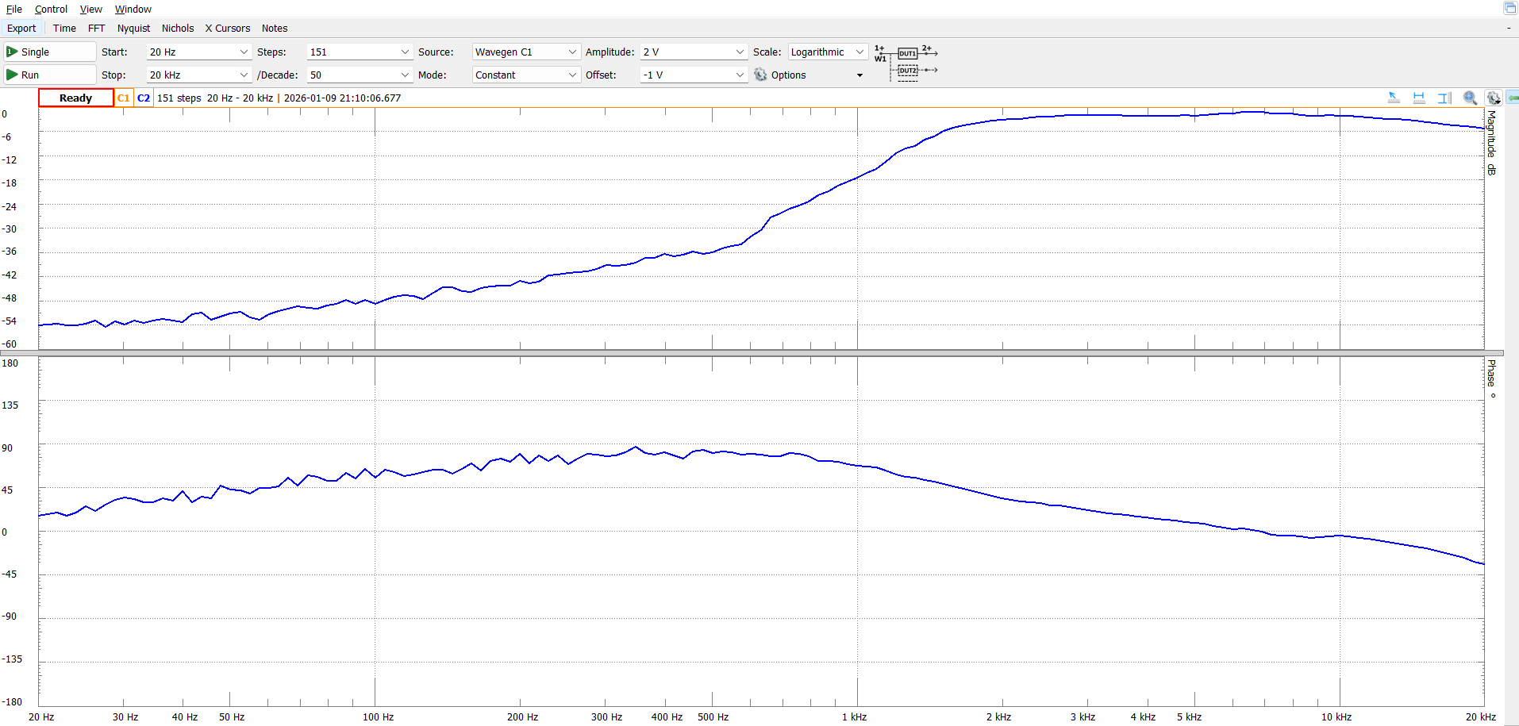Viewport: 1519px width, 726px height.
Task: Click the quick measure cursor icon
Action: pos(1394,98)
